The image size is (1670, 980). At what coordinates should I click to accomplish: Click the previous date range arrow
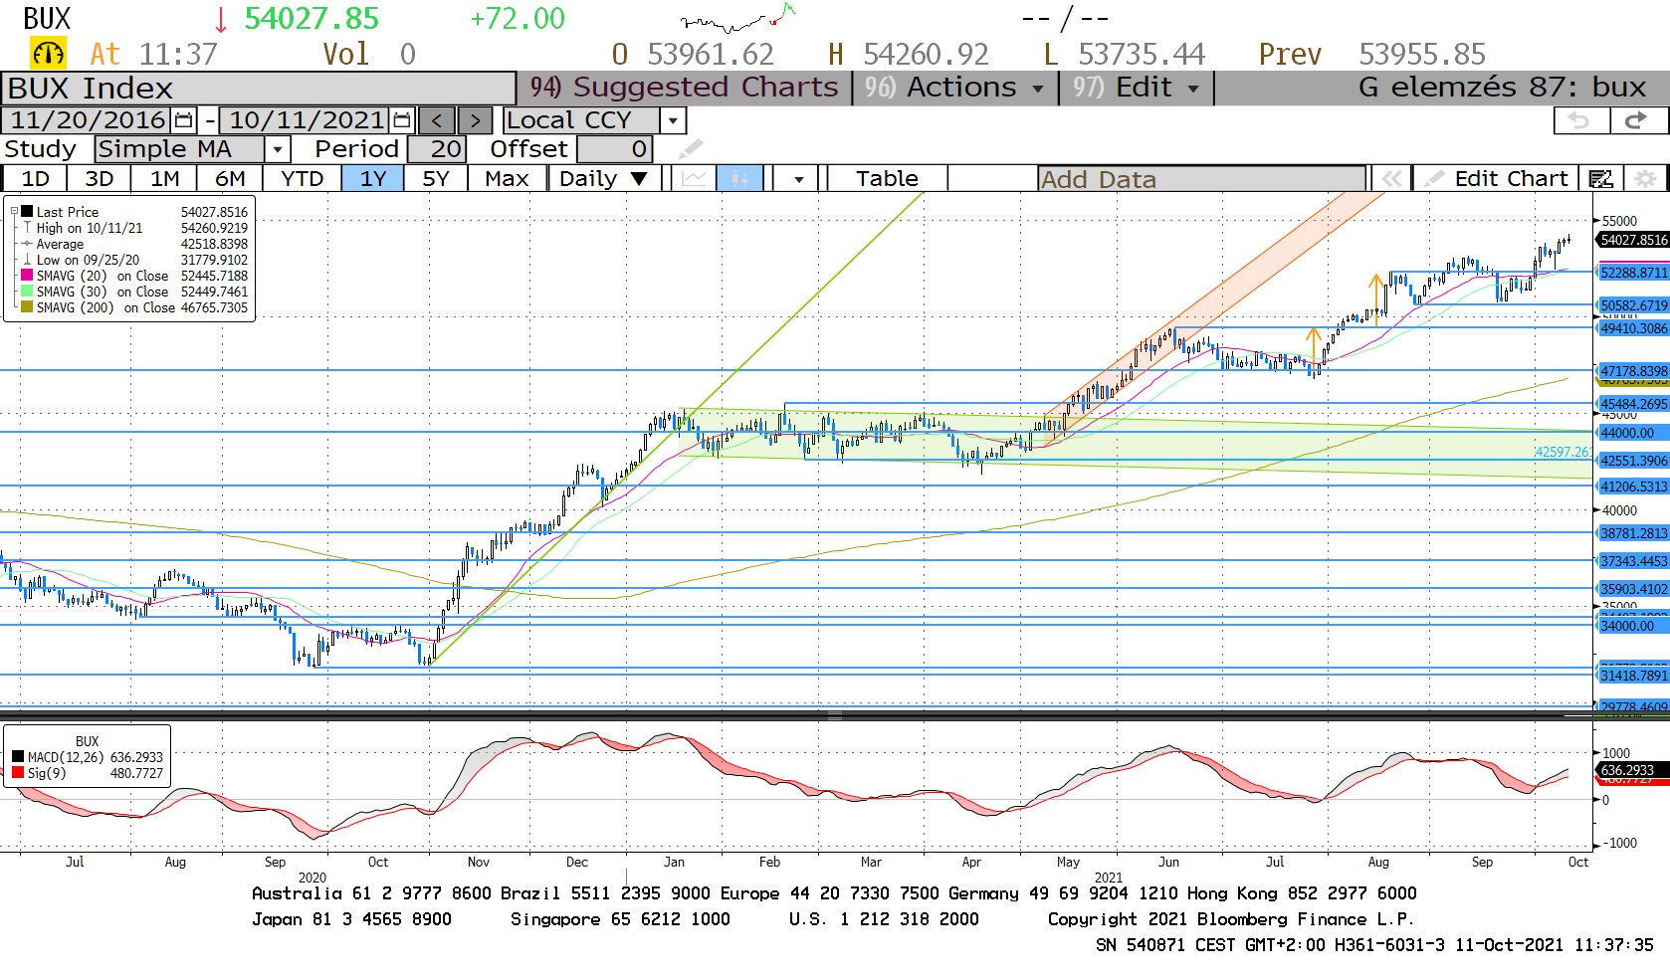(437, 120)
